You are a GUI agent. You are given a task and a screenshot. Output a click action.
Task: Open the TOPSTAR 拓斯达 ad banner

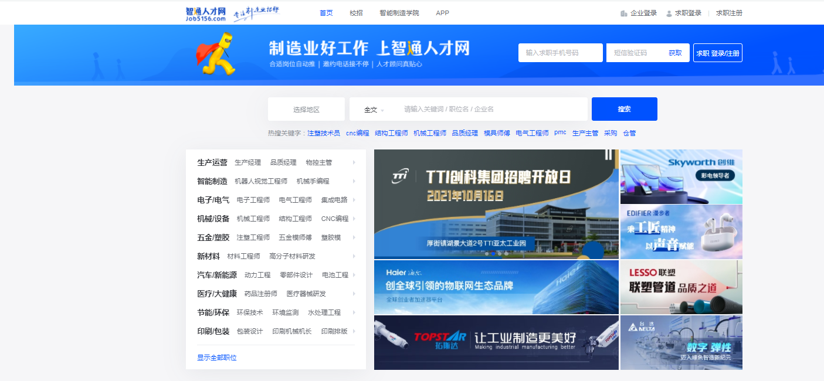coord(496,342)
